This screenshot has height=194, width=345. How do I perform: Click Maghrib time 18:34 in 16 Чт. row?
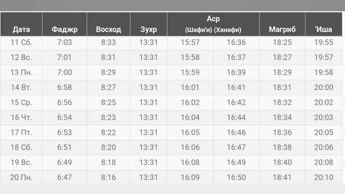coord(282,117)
